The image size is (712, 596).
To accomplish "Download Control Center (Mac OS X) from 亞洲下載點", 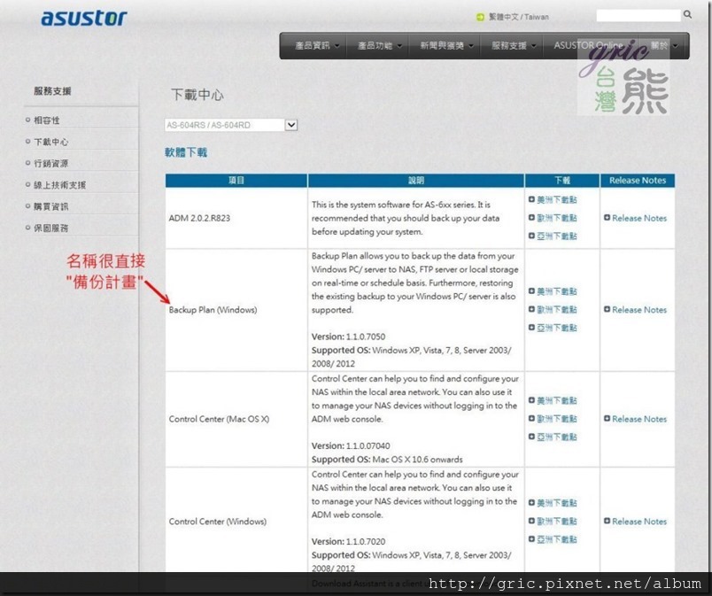I will (557, 437).
